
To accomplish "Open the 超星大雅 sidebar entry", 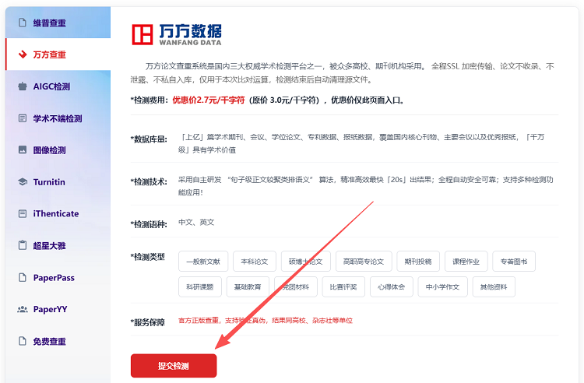I will click(x=58, y=246).
